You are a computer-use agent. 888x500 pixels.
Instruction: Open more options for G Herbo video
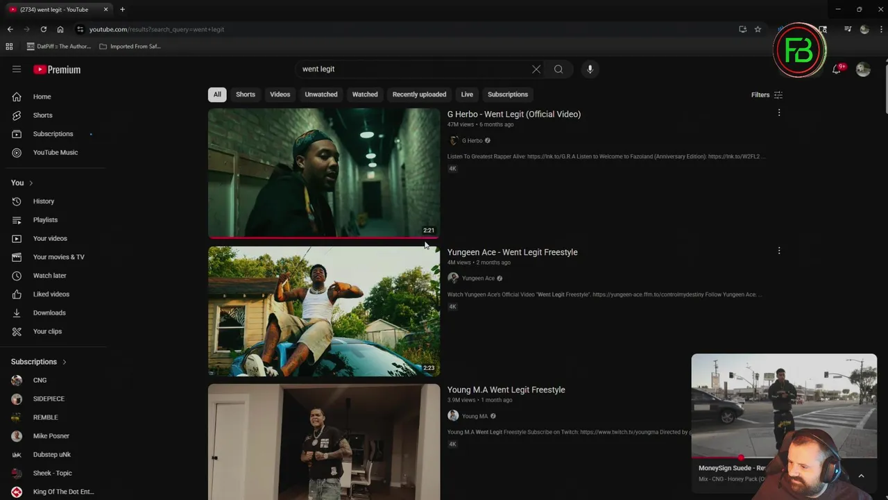(779, 112)
